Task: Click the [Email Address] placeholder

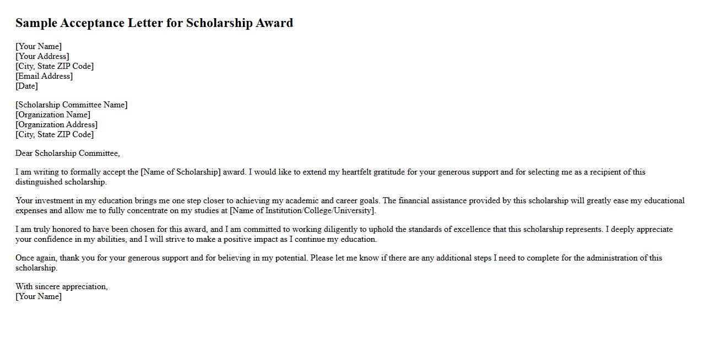Action: click(x=44, y=76)
